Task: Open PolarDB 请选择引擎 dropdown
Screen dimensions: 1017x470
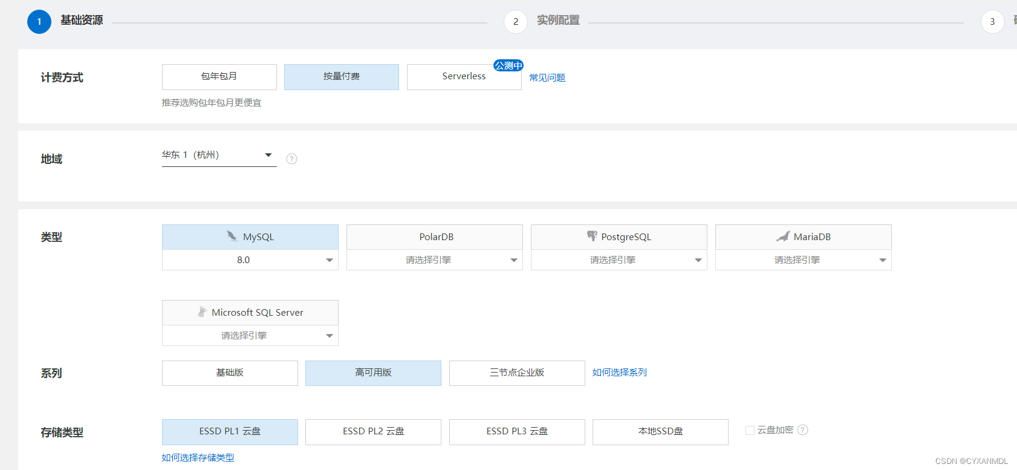Action: point(435,260)
